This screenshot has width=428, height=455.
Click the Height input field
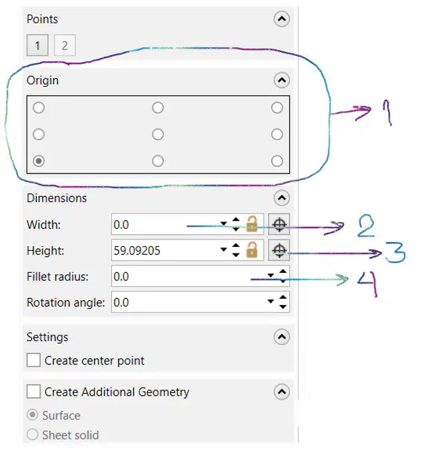tap(165, 250)
